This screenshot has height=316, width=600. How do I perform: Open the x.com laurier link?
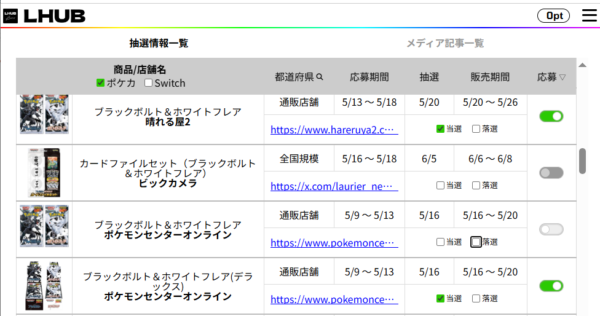pos(334,186)
